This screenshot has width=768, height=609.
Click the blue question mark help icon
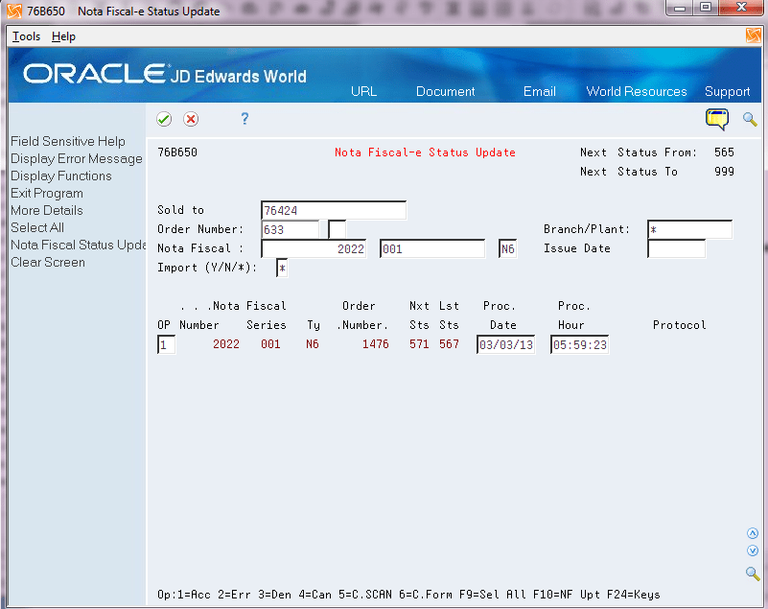point(244,119)
